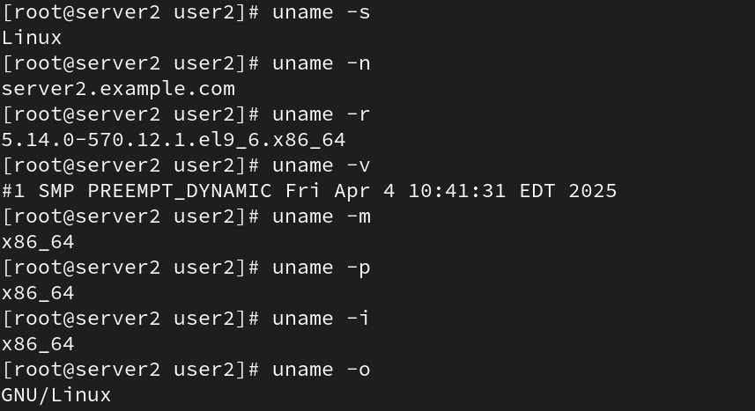Click the 'uname -m' command text
Screen dimensions: 755x411
pyautogui.click(x=322, y=217)
